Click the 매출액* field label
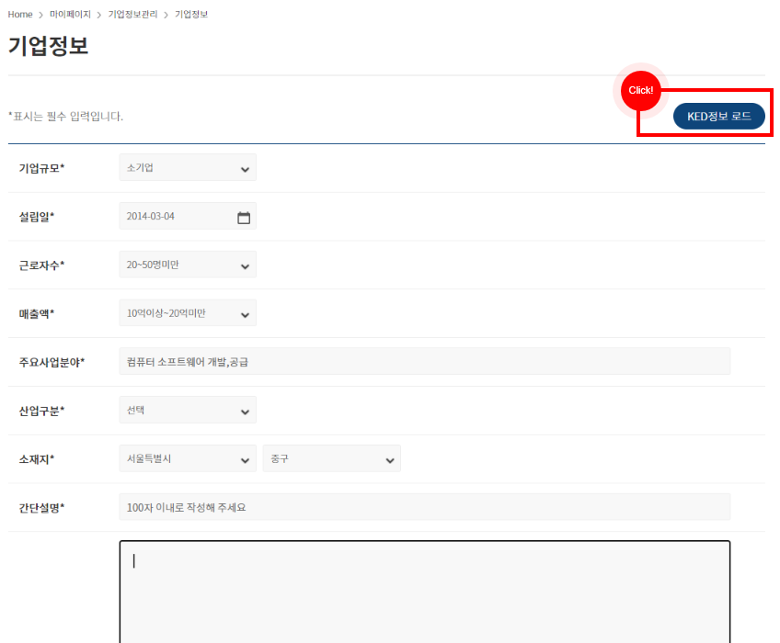 tap(37, 313)
